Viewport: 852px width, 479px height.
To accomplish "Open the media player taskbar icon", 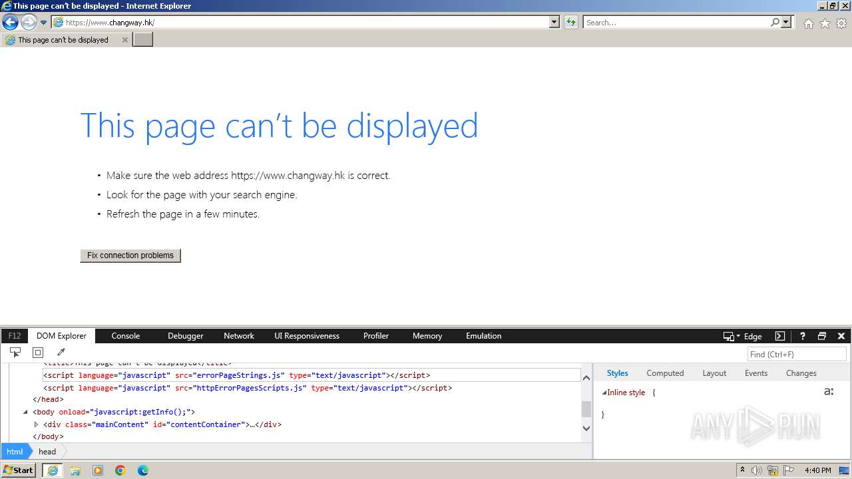I will click(x=98, y=470).
